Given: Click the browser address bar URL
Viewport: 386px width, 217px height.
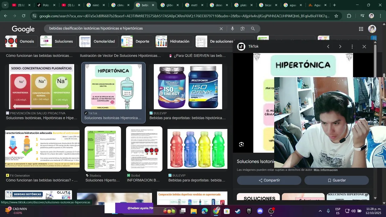Looking at the screenshot, I should [184, 16].
